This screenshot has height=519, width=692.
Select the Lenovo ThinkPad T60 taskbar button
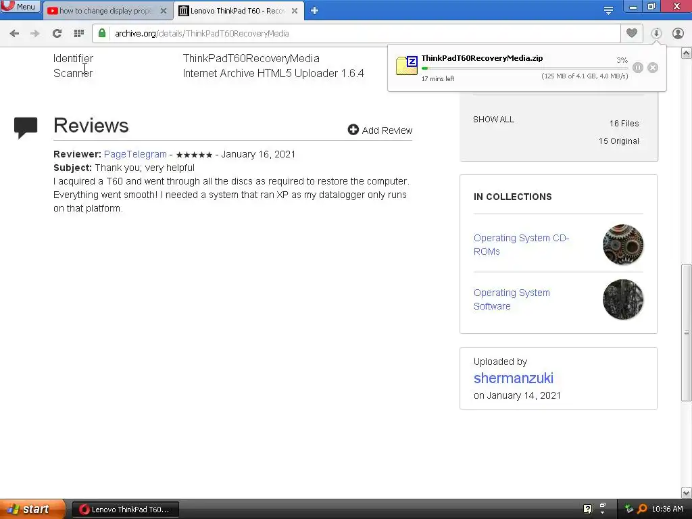click(x=125, y=510)
